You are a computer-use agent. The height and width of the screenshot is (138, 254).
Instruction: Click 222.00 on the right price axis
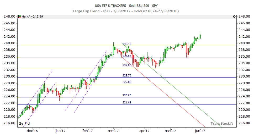click(x=244, y=103)
